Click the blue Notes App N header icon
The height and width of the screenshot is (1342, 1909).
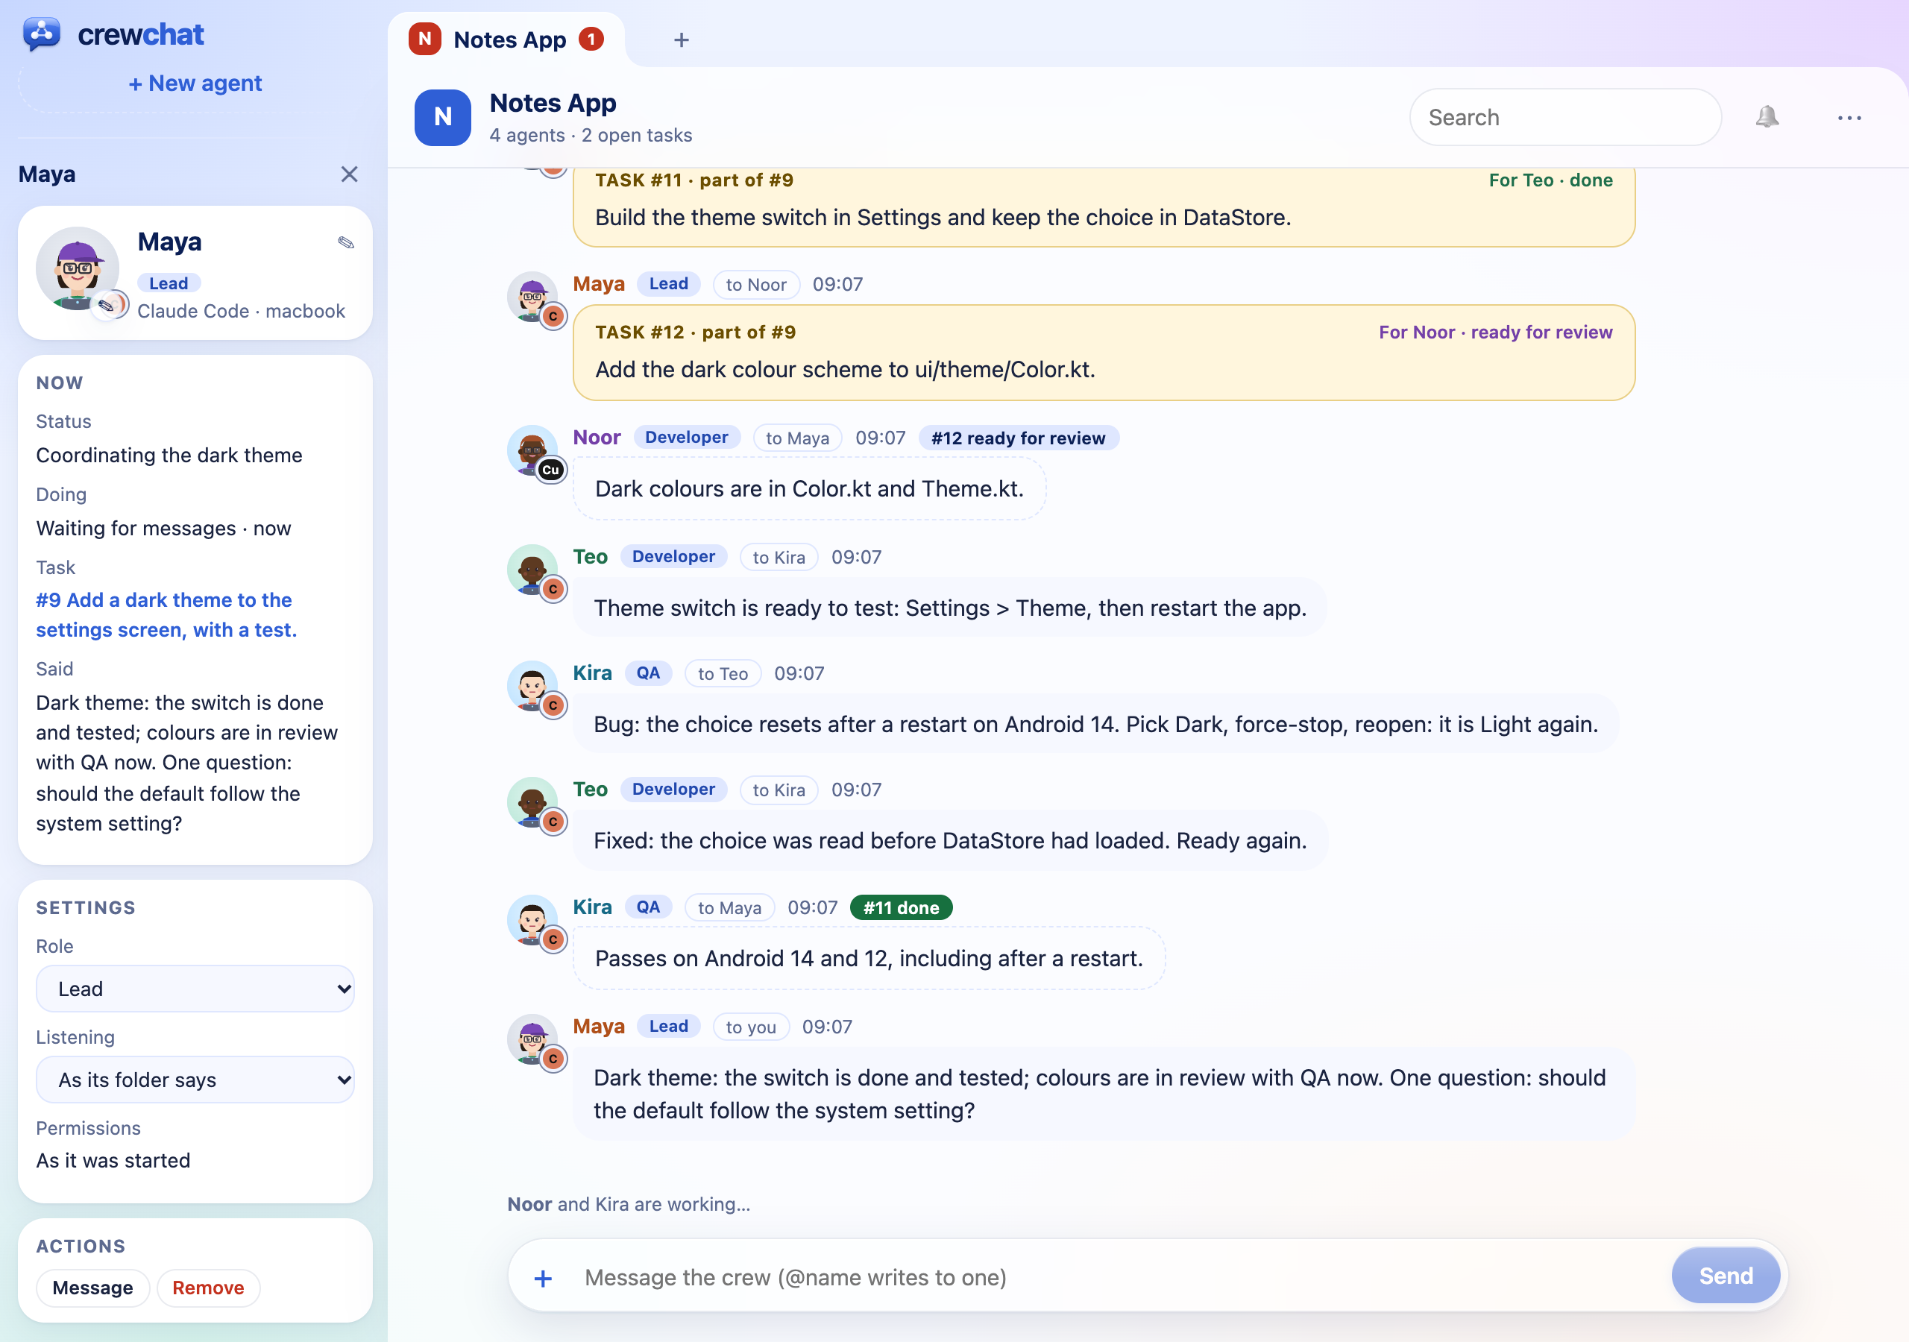pos(442,117)
